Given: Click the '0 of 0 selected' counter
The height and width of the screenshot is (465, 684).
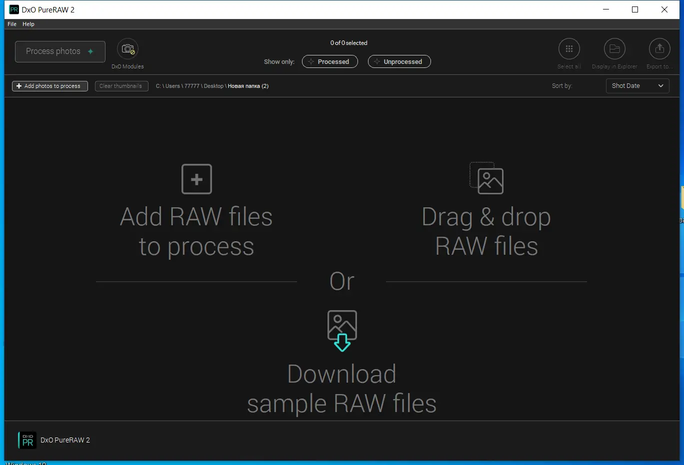Looking at the screenshot, I should 349,43.
